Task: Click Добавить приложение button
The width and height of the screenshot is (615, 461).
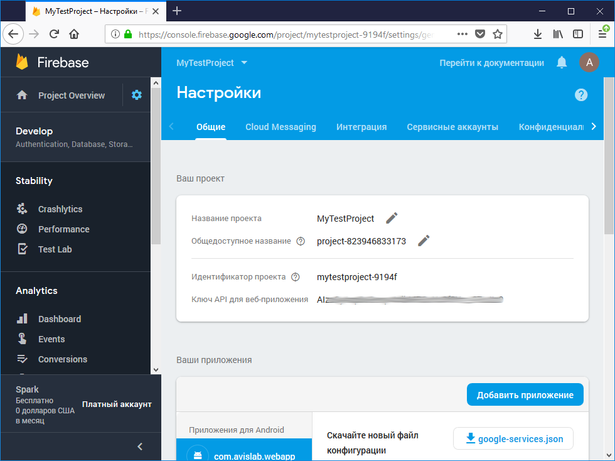Action: [525, 395]
